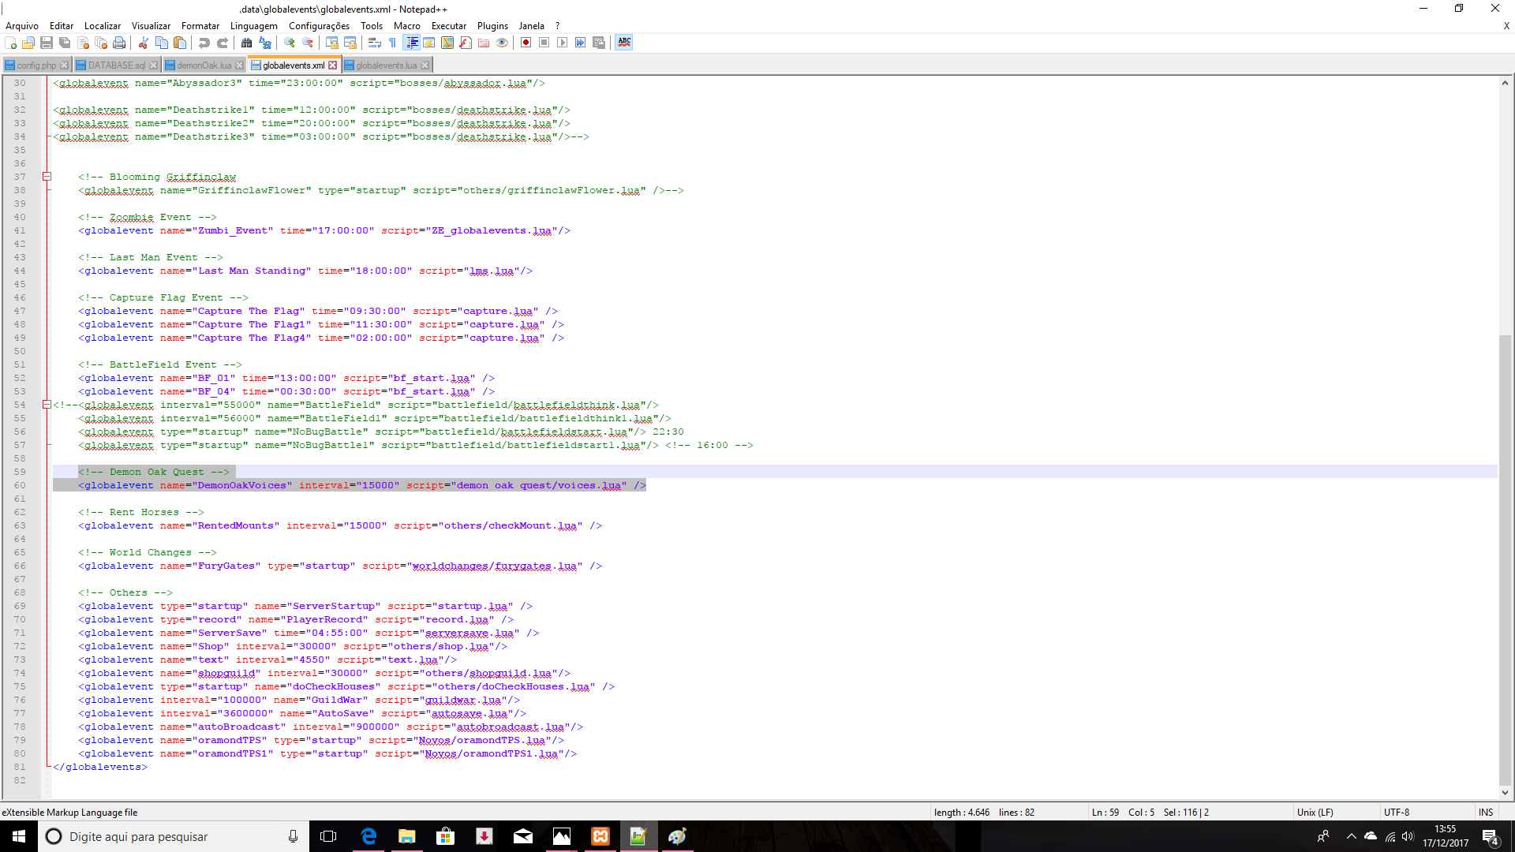
Task: Undo the last change
Action: coord(204,43)
